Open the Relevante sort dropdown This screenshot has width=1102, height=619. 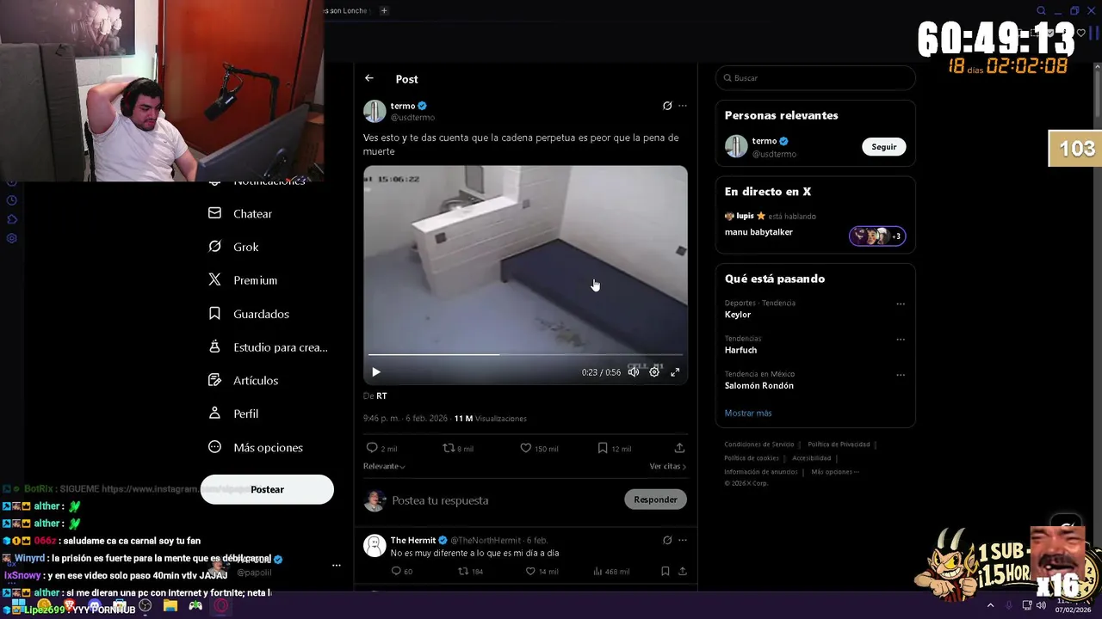(384, 466)
